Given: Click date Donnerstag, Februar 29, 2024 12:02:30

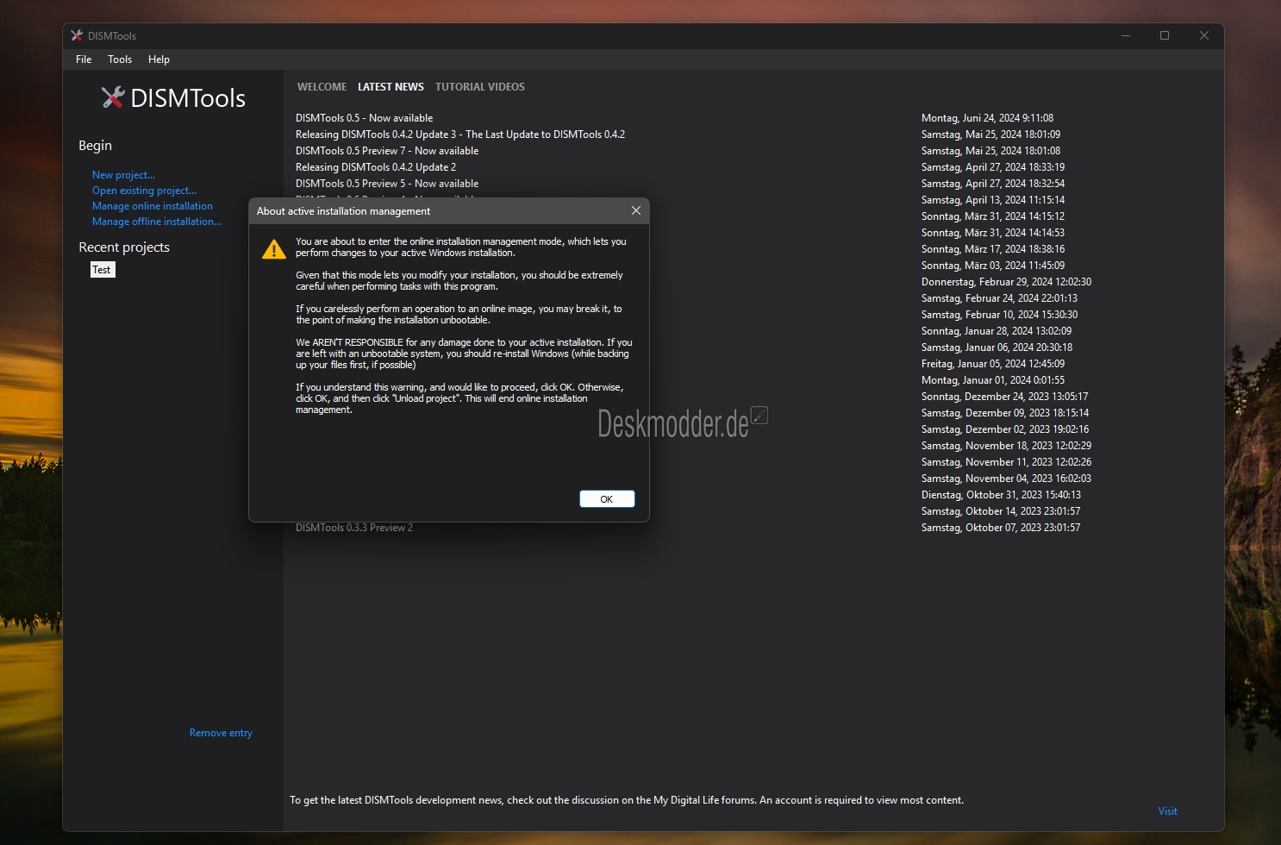Looking at the screenshot, I should pyautogui.click(x=1006, y=282).
